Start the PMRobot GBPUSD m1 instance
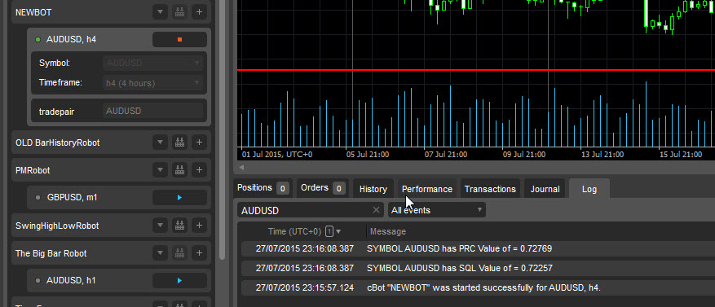This screenshot has height=307, width=715. (179, 198)
